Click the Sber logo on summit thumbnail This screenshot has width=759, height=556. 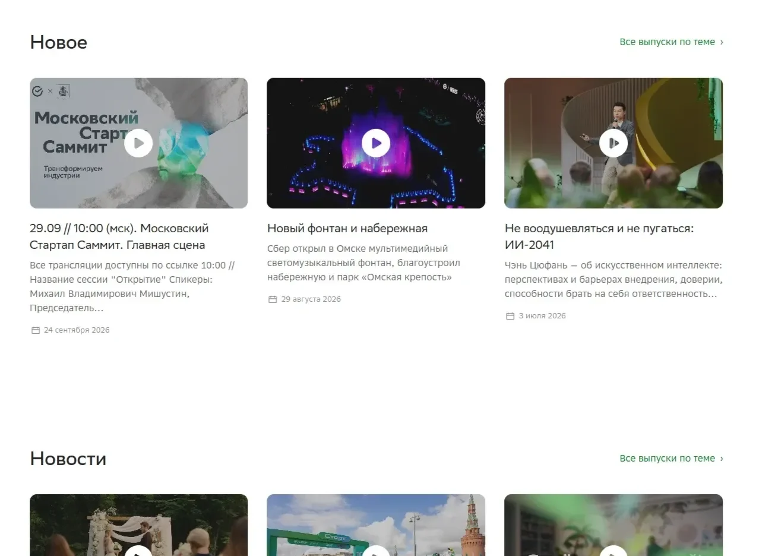tap(37, 91)
